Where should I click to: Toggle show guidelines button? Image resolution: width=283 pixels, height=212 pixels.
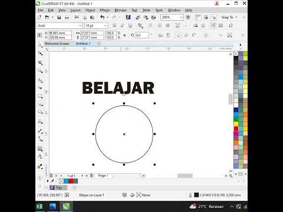click(214, 17)
